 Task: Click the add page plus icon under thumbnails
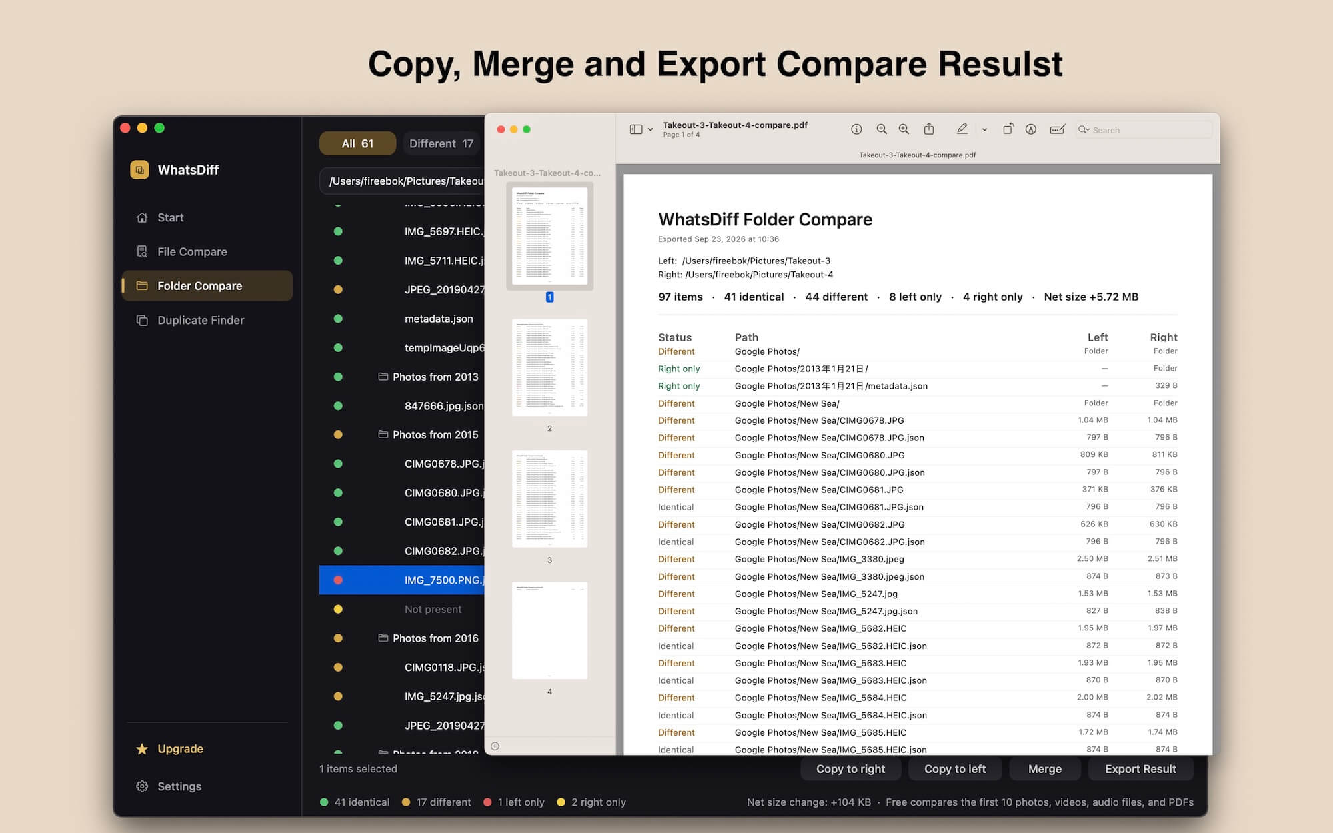(495, 746)
